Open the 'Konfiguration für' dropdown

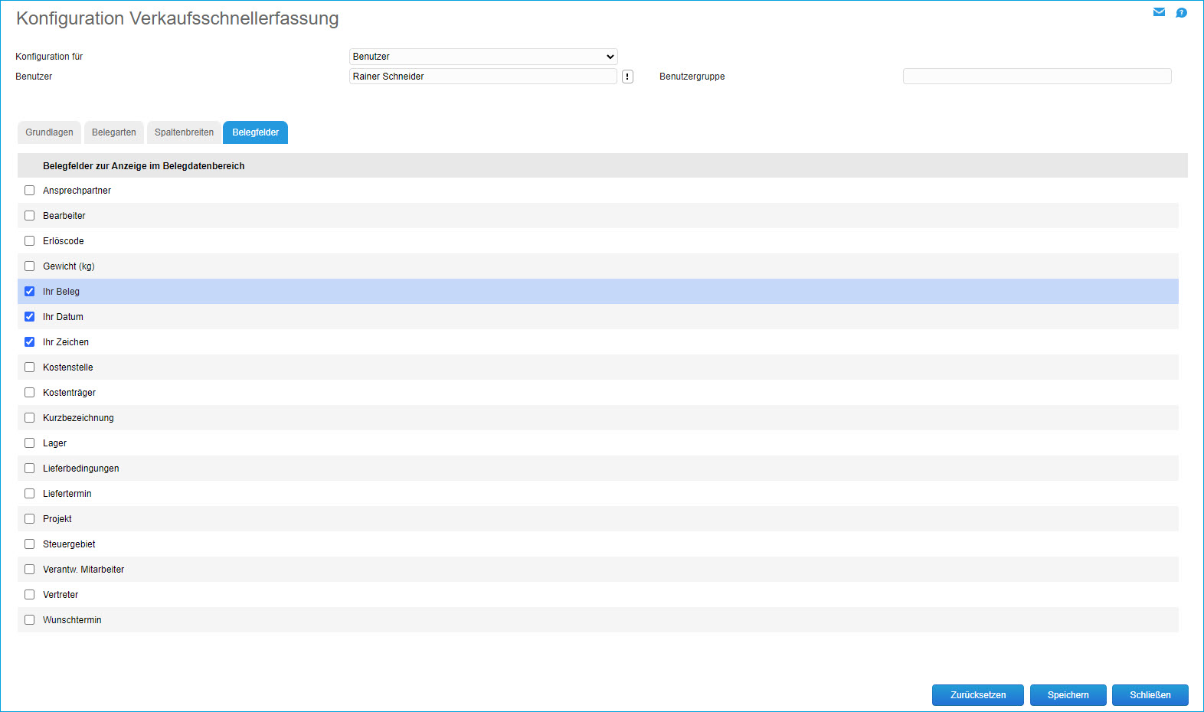pyautogui.click(x=483, y=57)
